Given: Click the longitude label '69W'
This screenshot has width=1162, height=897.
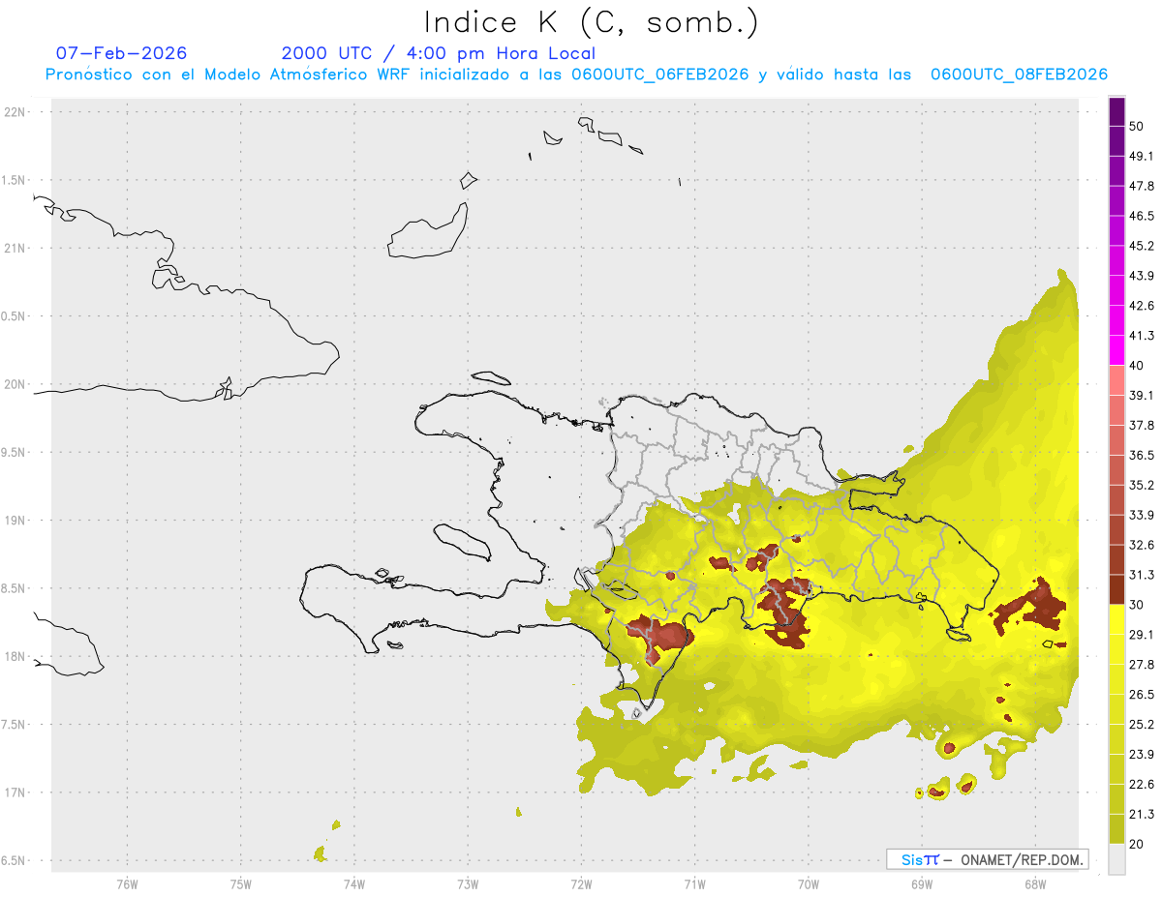Looking at the screenshot, I should pyautogui.click(x=921, y=883).
